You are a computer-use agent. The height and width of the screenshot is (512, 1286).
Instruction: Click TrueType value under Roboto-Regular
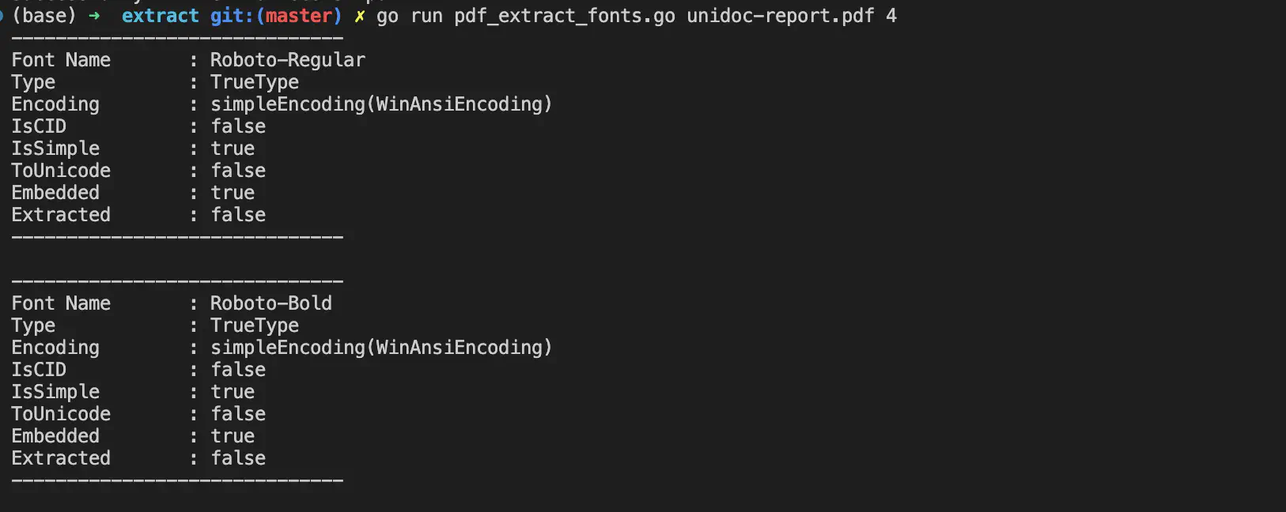click(255, 82)
